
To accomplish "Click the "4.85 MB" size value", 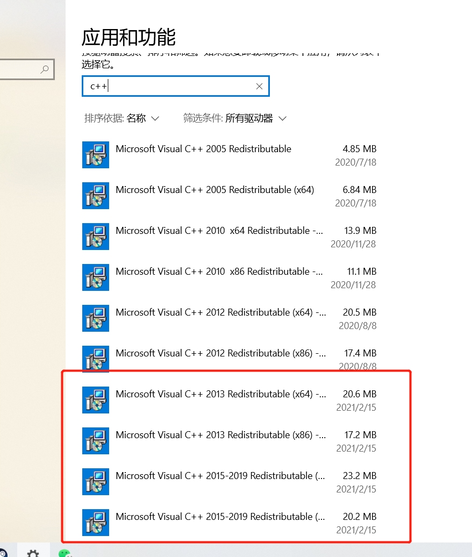I will coord(360,149).
